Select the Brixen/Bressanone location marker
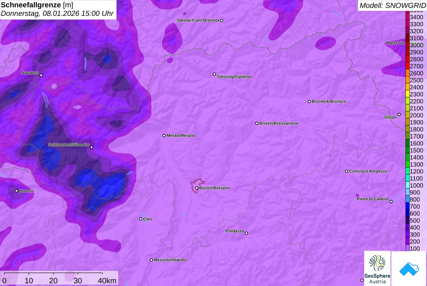 pyautogui.click(x=257, y=123)
